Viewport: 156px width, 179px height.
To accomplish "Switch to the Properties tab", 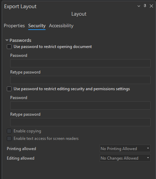I will [14, 26].
